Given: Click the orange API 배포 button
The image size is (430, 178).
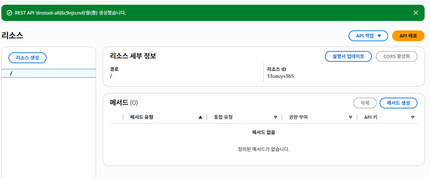Looking at the screenshot, I should [x=408, y=36].
